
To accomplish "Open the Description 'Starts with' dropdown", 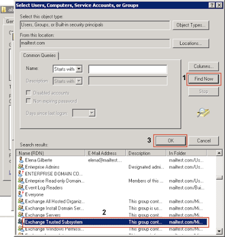I will tap(79, 81).
